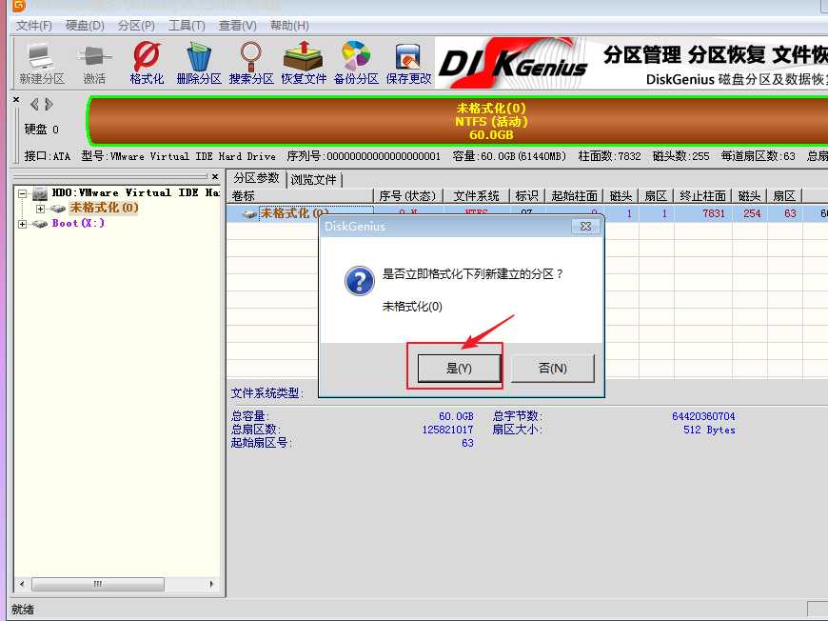Switch to the 分区参数 tab
The width and height of the screenshot is (828, 621).
pyautogui.click(x=256, y=178)
